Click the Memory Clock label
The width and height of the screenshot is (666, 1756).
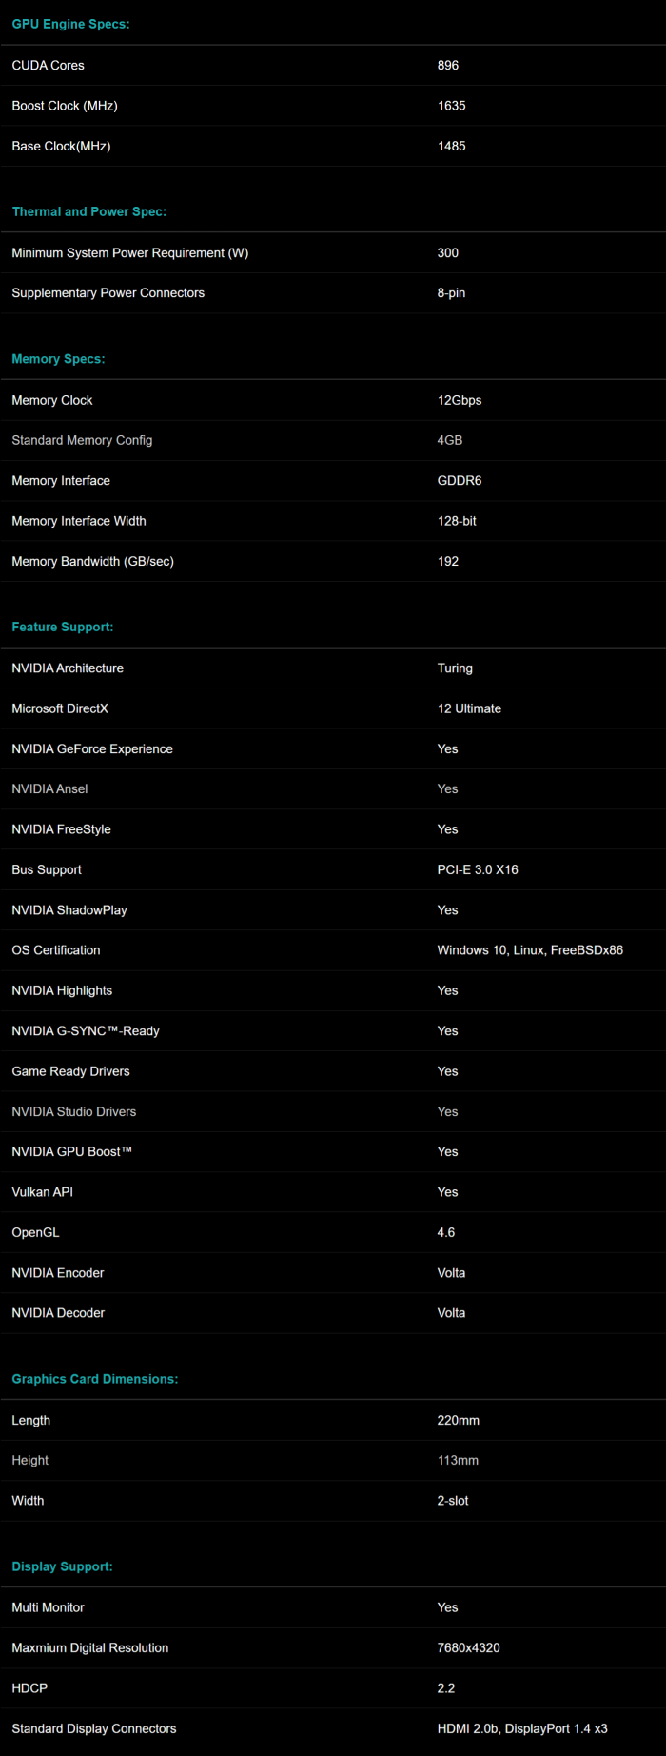52,400
